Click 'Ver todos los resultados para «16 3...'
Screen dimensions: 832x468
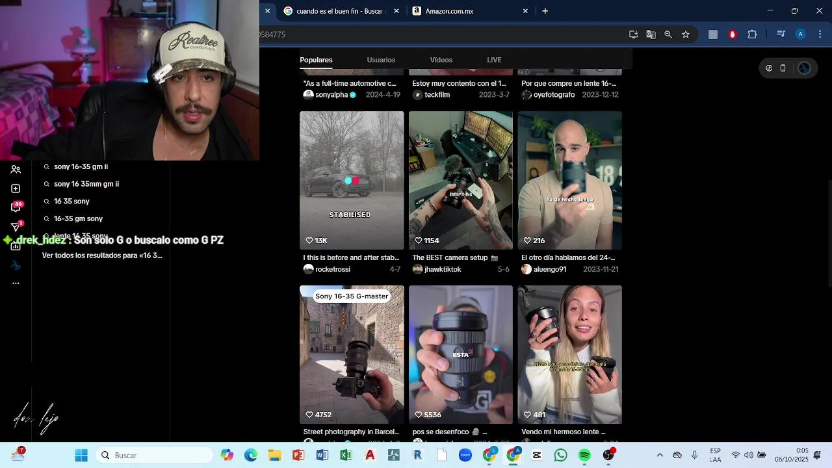pos(102,255)
